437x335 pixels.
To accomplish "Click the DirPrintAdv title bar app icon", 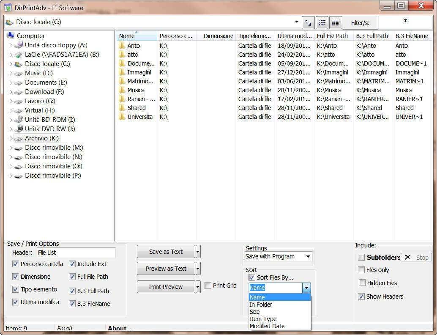I will 8,8.
